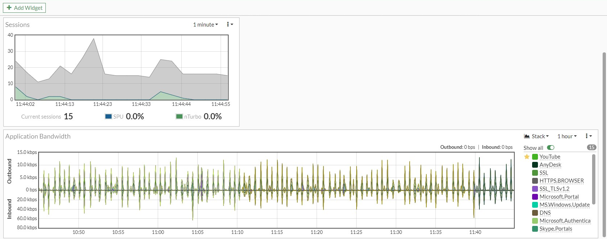Screen dimensions: 607x239
Task: Select MS.Windows.Update in the legend list
Action: tap(564, 205)
